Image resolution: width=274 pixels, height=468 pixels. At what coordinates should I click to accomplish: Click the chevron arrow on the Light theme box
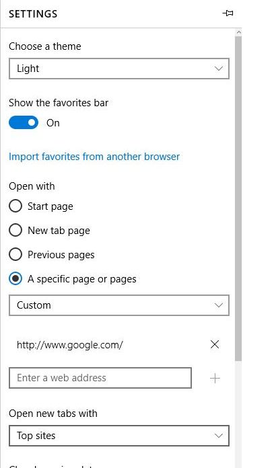(218, 69)
